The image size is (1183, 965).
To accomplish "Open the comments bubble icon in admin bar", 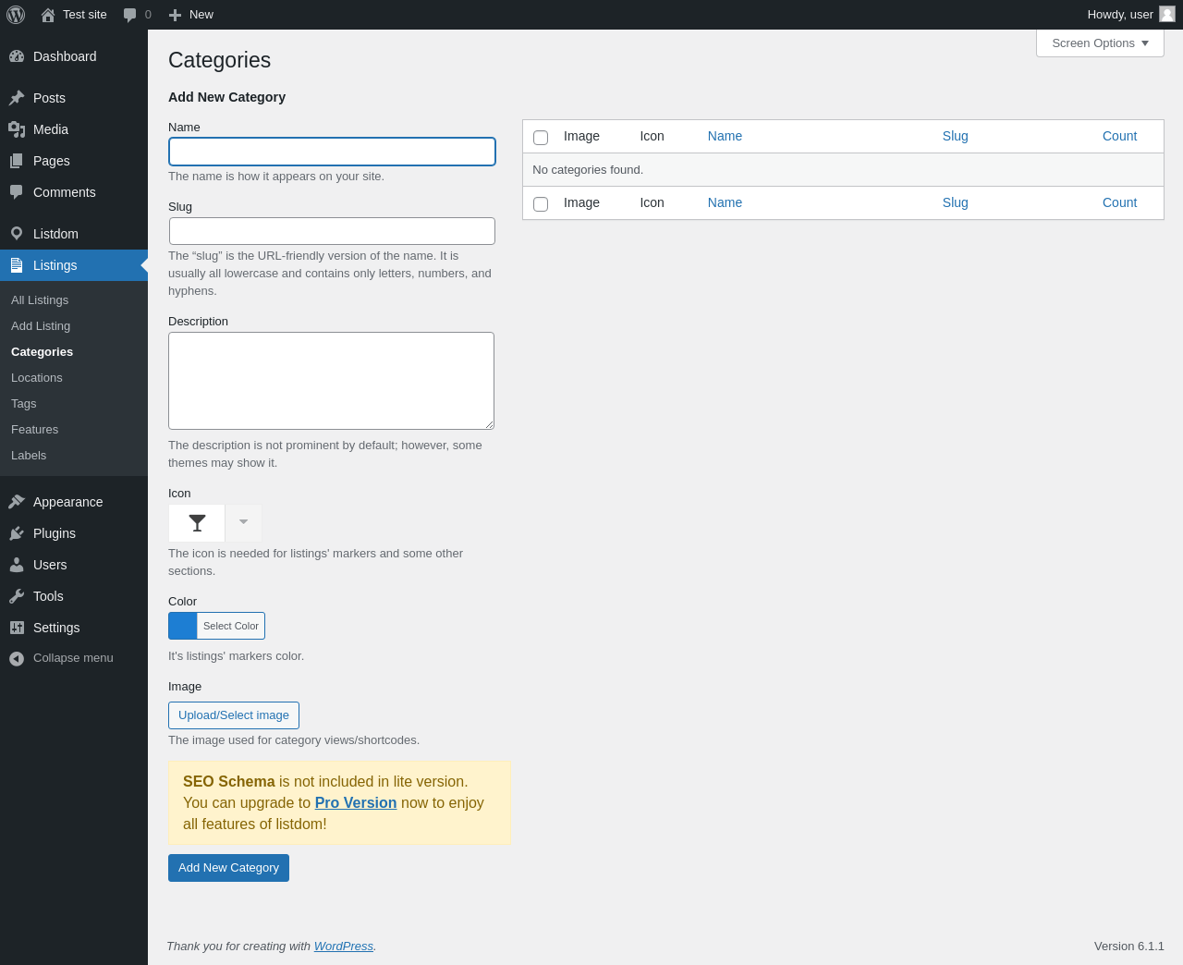I will [130, 15].
